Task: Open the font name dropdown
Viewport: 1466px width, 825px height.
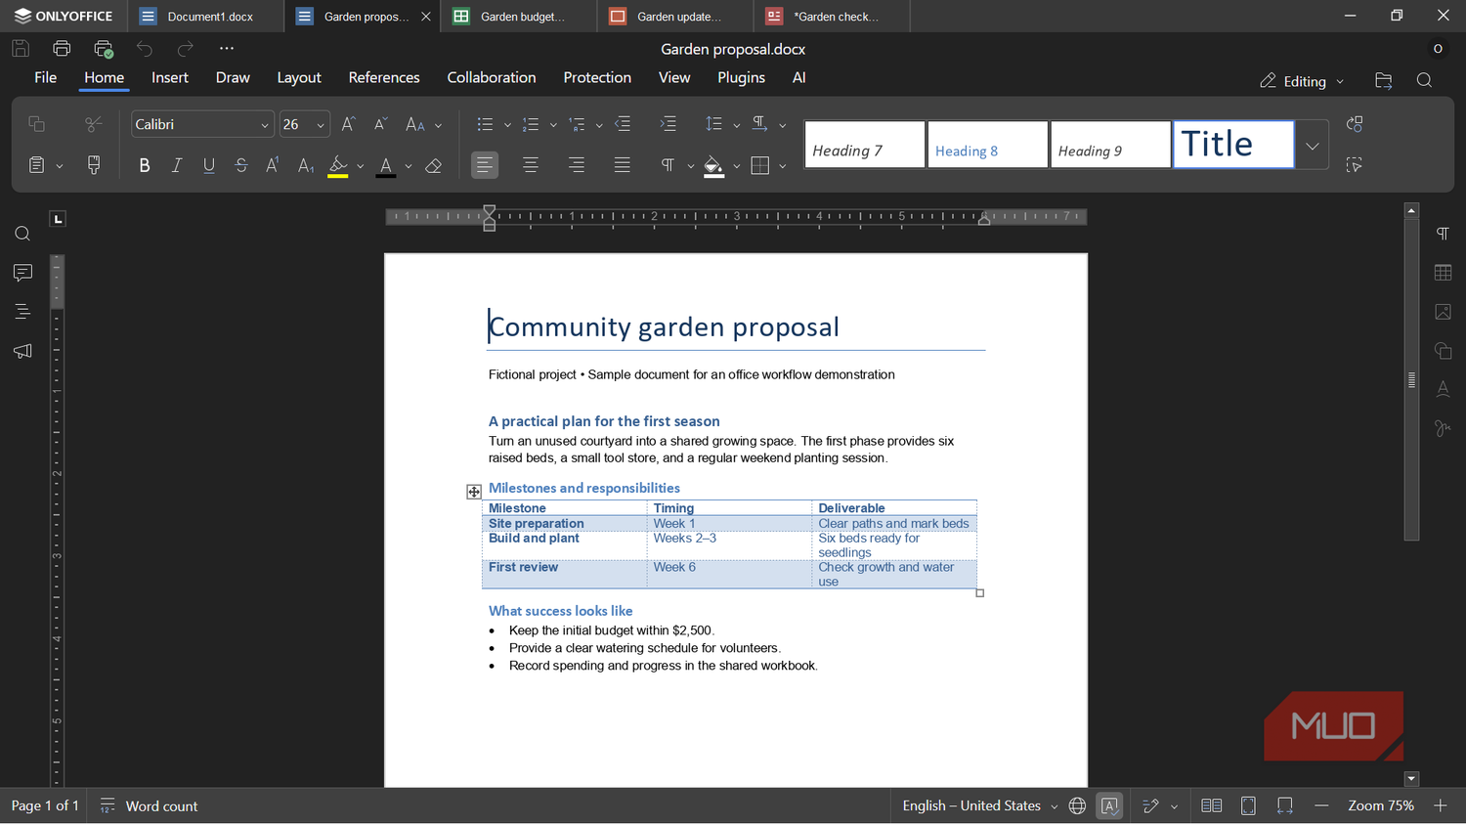Action: [x=264, y=125]
